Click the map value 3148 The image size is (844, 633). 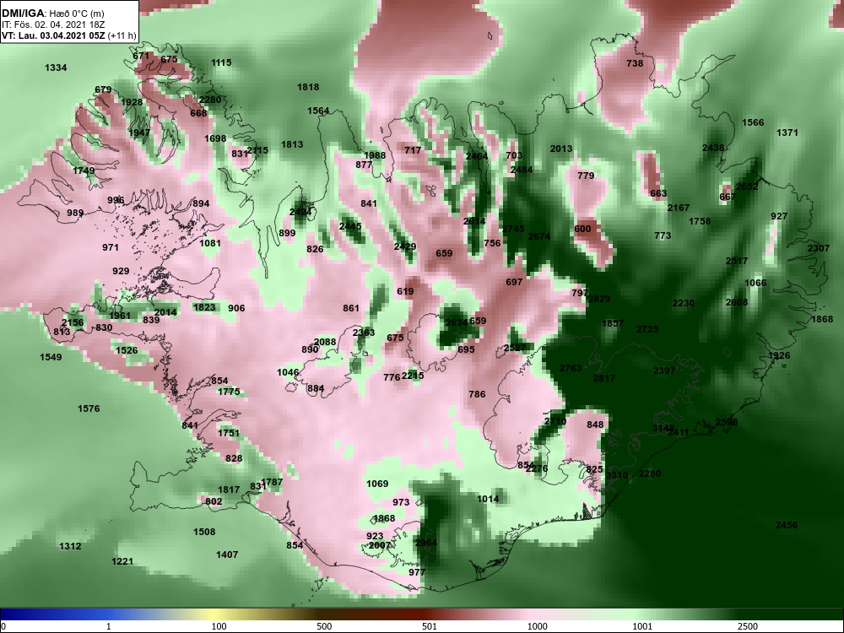point(663,429)
